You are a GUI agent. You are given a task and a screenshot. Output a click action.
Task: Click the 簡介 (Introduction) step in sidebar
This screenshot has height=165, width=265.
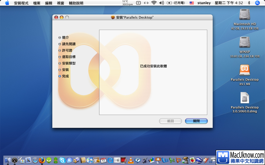[65, 37]
